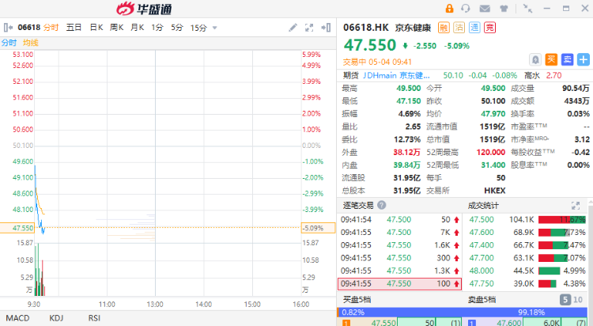
Task: Open the more periods dropdown arrow
Action: tap(215, 28)
